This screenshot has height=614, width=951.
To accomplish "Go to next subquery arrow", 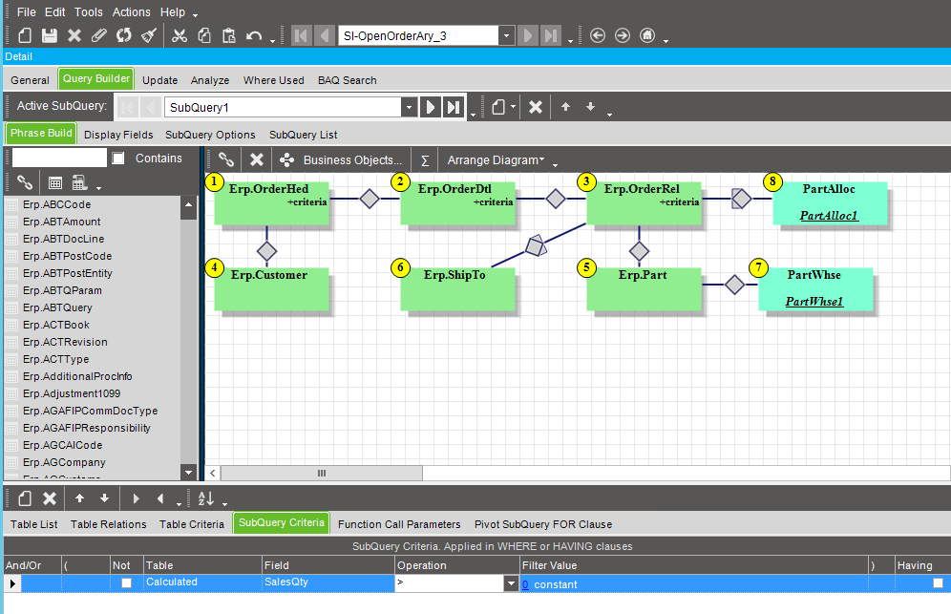I will [x=430, y=107].
